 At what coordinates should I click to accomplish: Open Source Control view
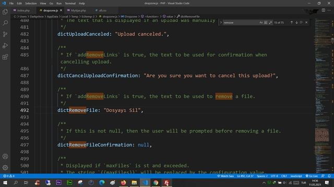(5, 34)
